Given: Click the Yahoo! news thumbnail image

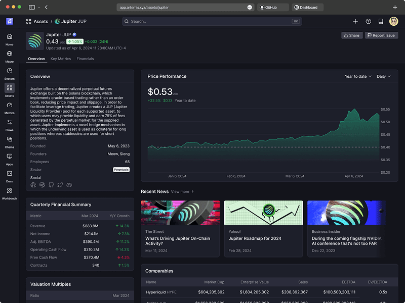Looking at the screenshot, I should coord(263,213).
